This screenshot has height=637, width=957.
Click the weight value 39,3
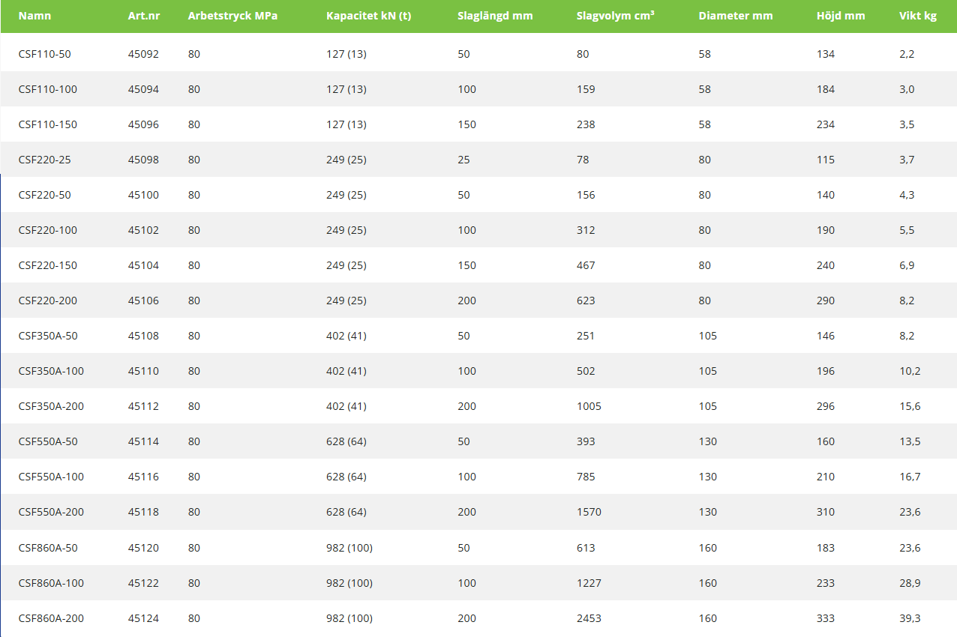pyautogui.click(x=910, y=618)
